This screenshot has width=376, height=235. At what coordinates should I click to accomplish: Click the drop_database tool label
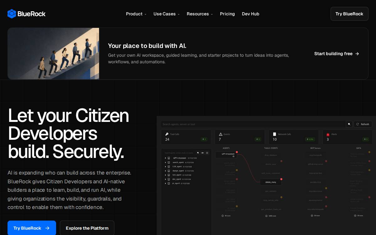coord(271,155)
